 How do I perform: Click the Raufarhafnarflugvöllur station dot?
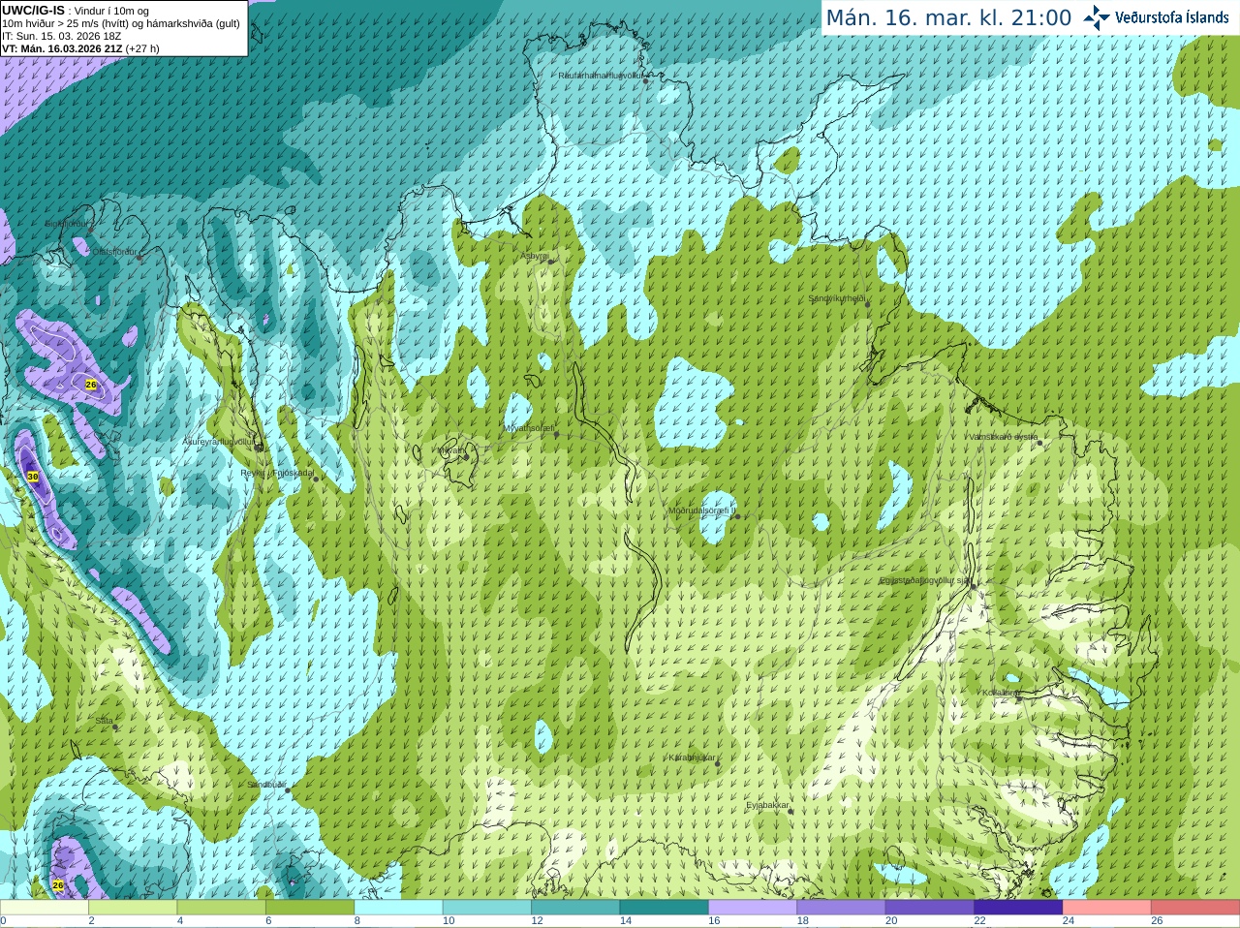coord(646,81)
